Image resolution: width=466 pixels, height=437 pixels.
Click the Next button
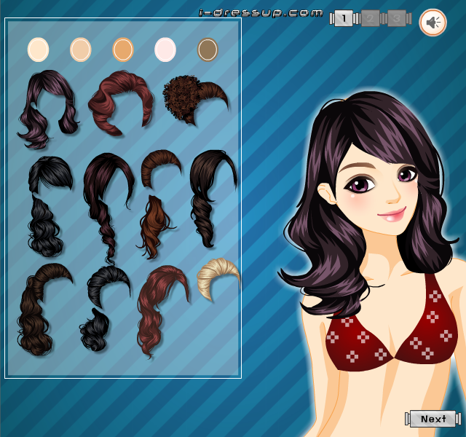[433, 419]
